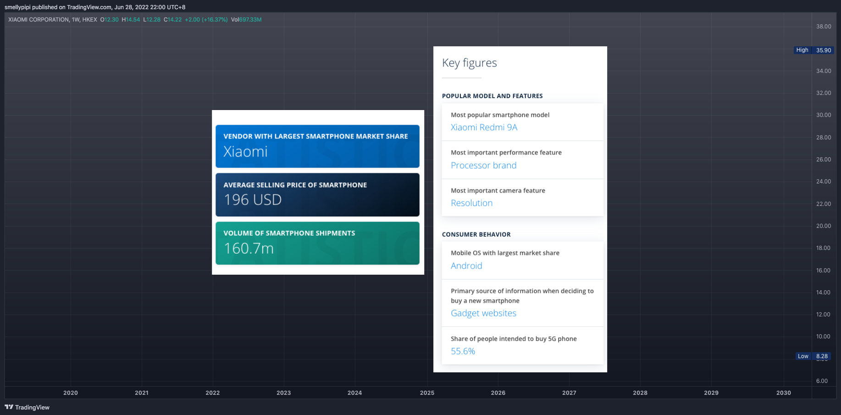Click the Gadget websites link
The height and width of the screenshot is (415, 841).
coord(483,313)
